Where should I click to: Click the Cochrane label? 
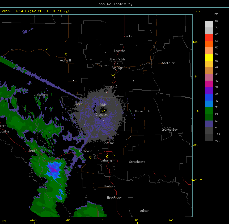[x=86, y=151]
